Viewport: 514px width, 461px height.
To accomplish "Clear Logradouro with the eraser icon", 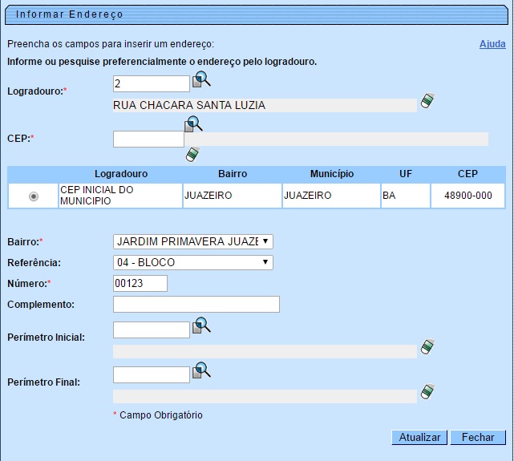I will click(427, 102).
